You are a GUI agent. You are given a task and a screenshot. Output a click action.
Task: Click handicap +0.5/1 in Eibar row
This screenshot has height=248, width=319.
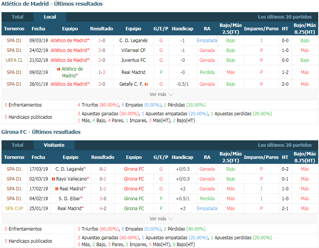[183, 199]
